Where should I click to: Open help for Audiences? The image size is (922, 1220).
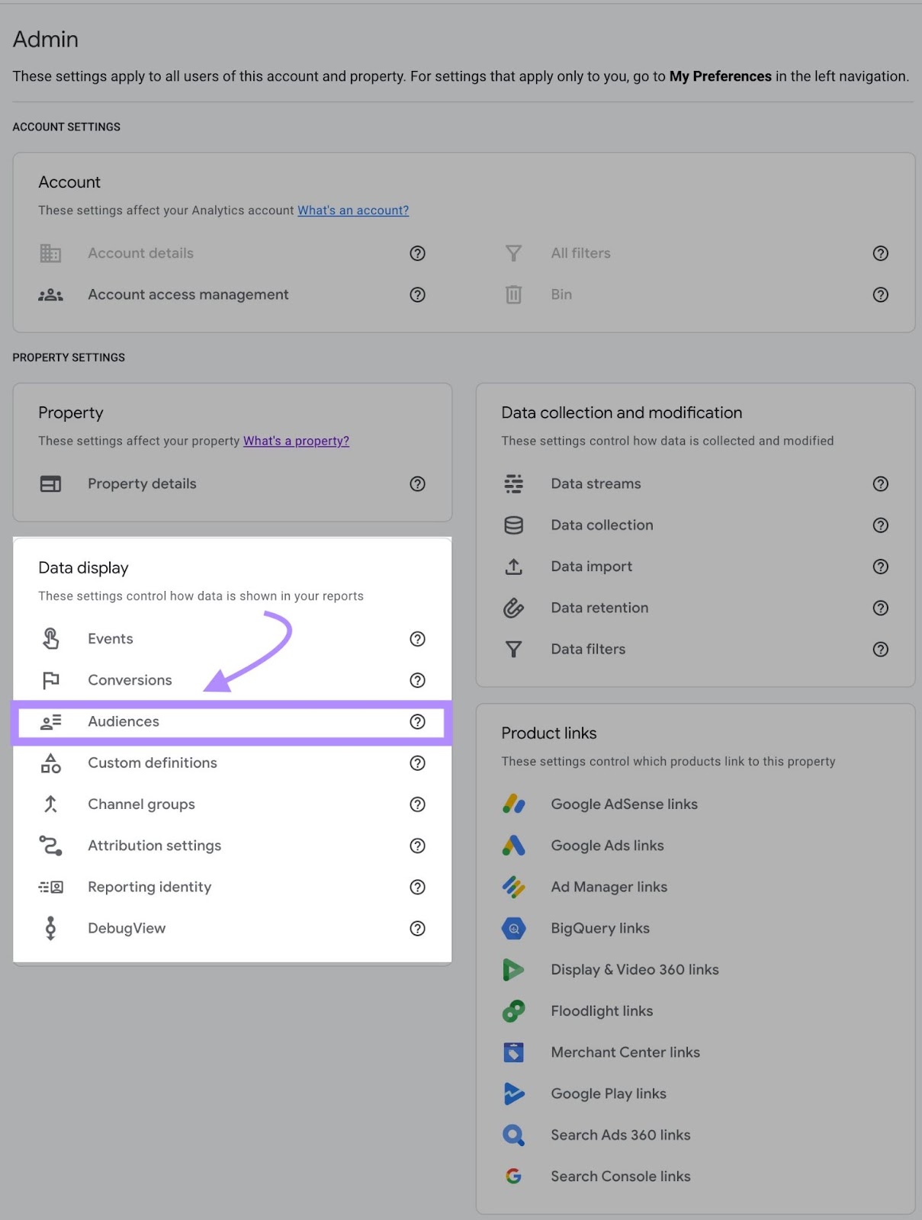[417, 721]
